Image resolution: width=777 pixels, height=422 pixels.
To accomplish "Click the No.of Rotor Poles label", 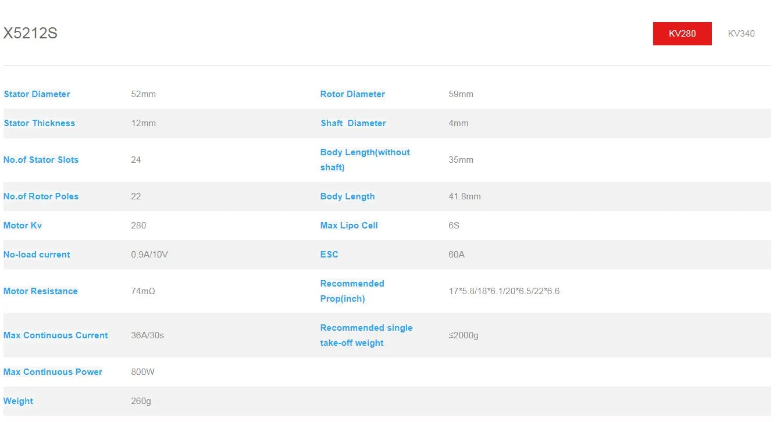I will pyautogui.click(x=41, y=196).
